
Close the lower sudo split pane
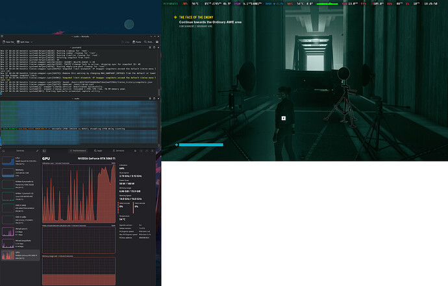(158, 99)
